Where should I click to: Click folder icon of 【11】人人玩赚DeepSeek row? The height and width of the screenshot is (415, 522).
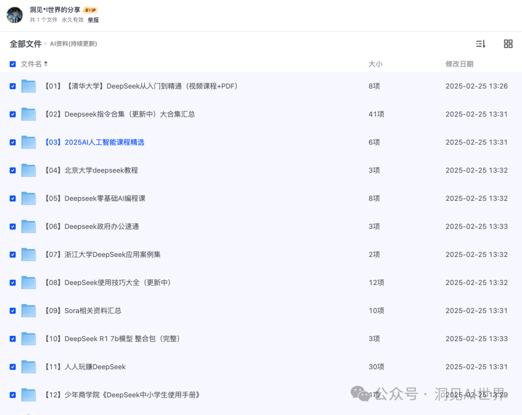point(29,367)
